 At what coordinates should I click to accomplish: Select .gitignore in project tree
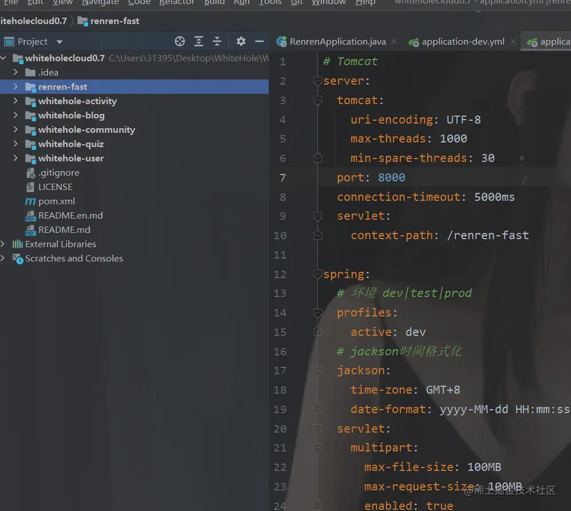tap(58, 173)
